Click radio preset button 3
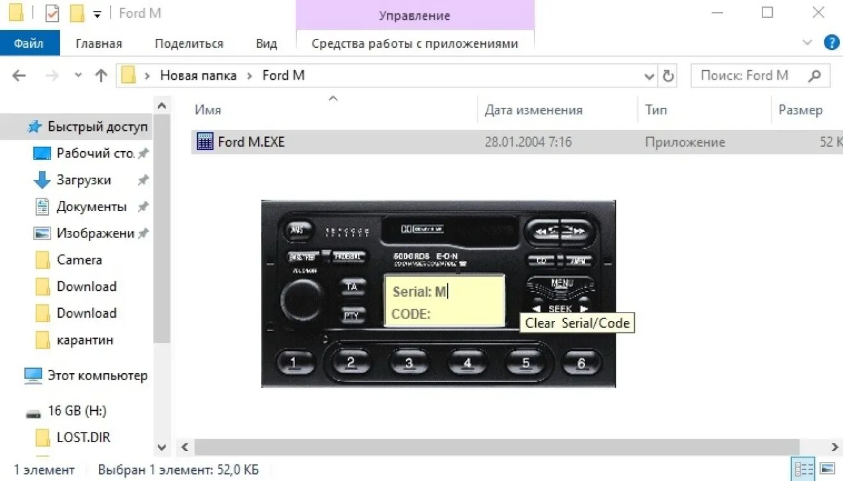Image resolution: width=843 pixels, height=481 pixels. pyautogui.click(x=409, y=363)
